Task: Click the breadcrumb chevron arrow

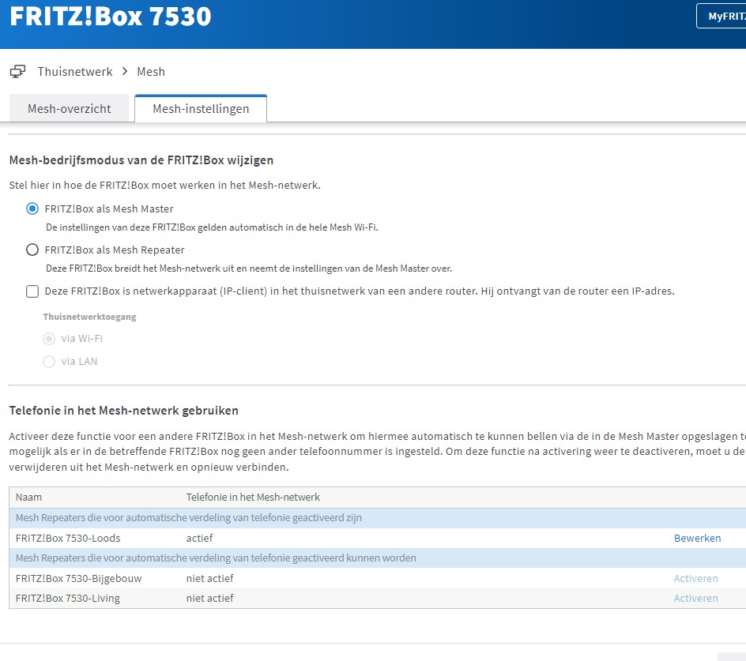Action: 125,72
